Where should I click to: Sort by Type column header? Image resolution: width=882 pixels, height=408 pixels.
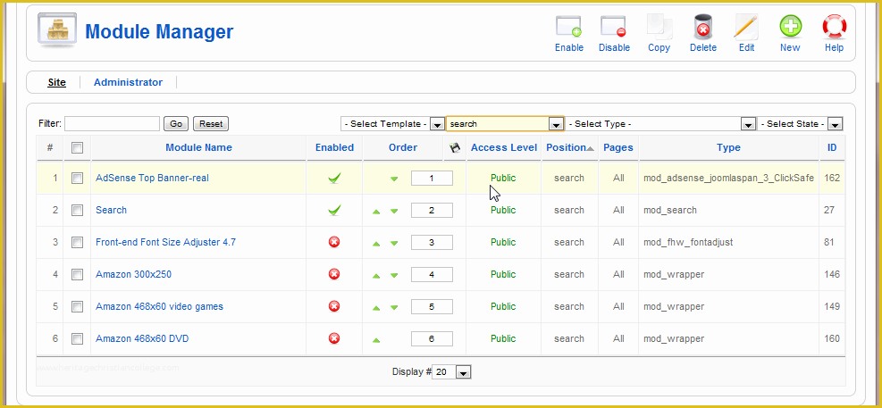click(x=728, y=148)
